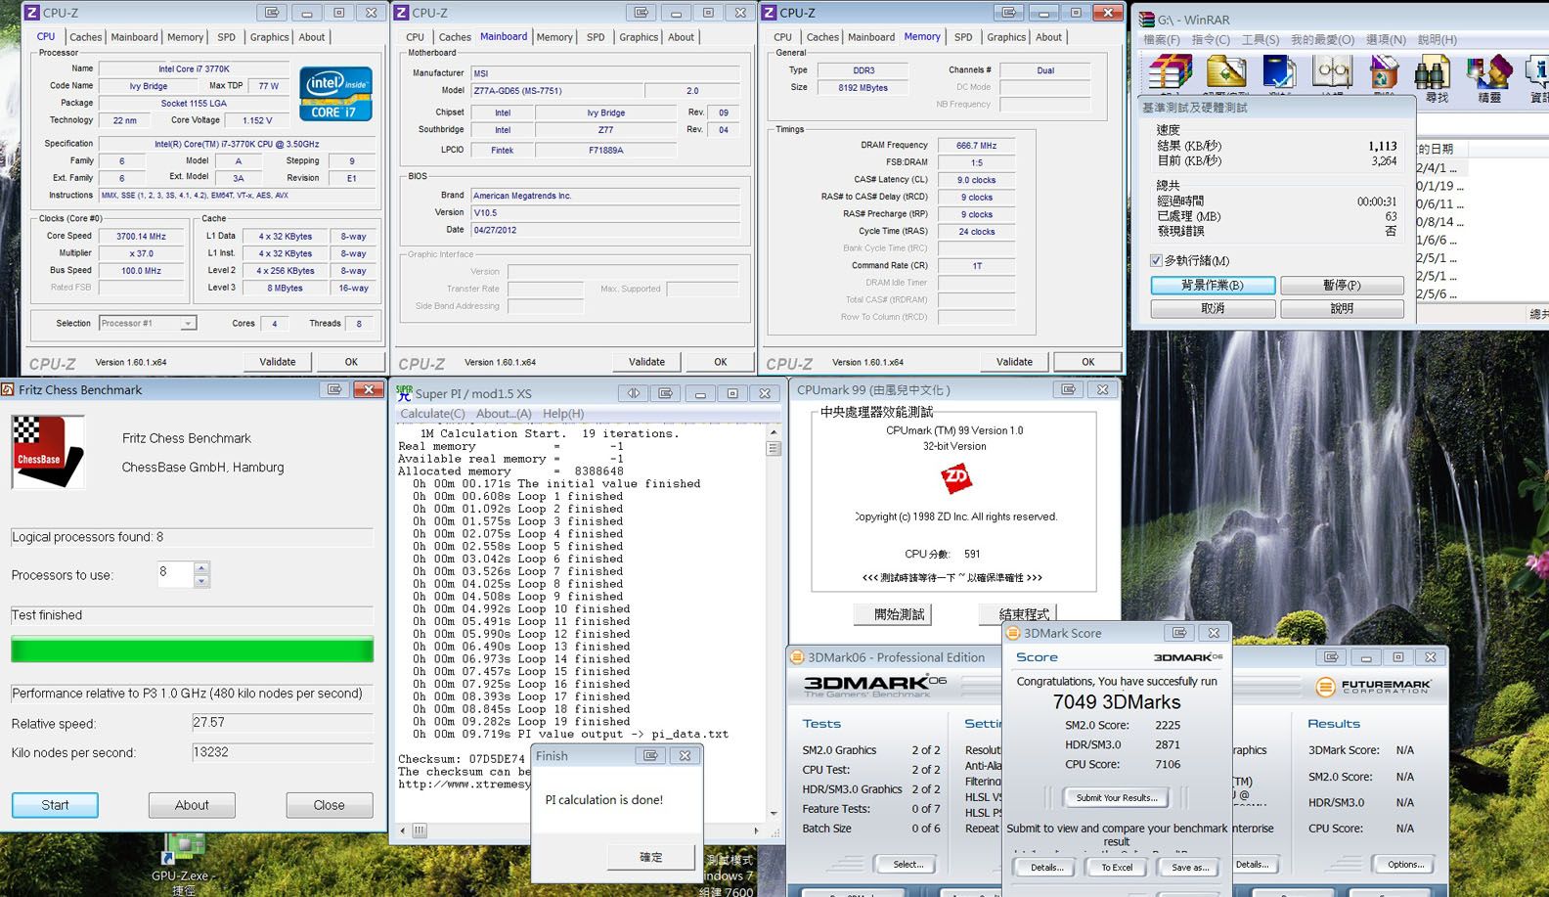Click extra title-bar button in Finish dialog
1549x897 pixels.
point(650,755)
